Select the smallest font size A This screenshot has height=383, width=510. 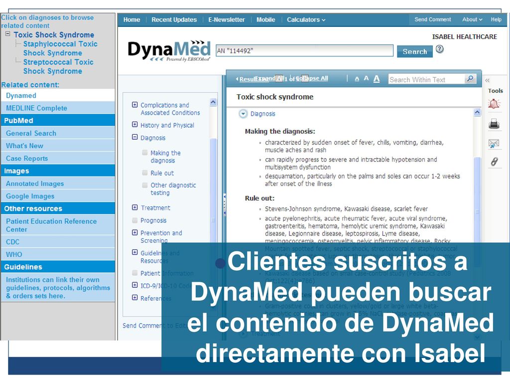[357, 79]
